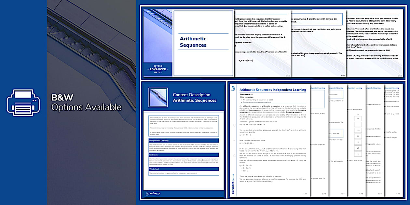This screenshot has height=205, width=410.
Task: Expand the Independent Learning section header
Action: coord(183,141)
